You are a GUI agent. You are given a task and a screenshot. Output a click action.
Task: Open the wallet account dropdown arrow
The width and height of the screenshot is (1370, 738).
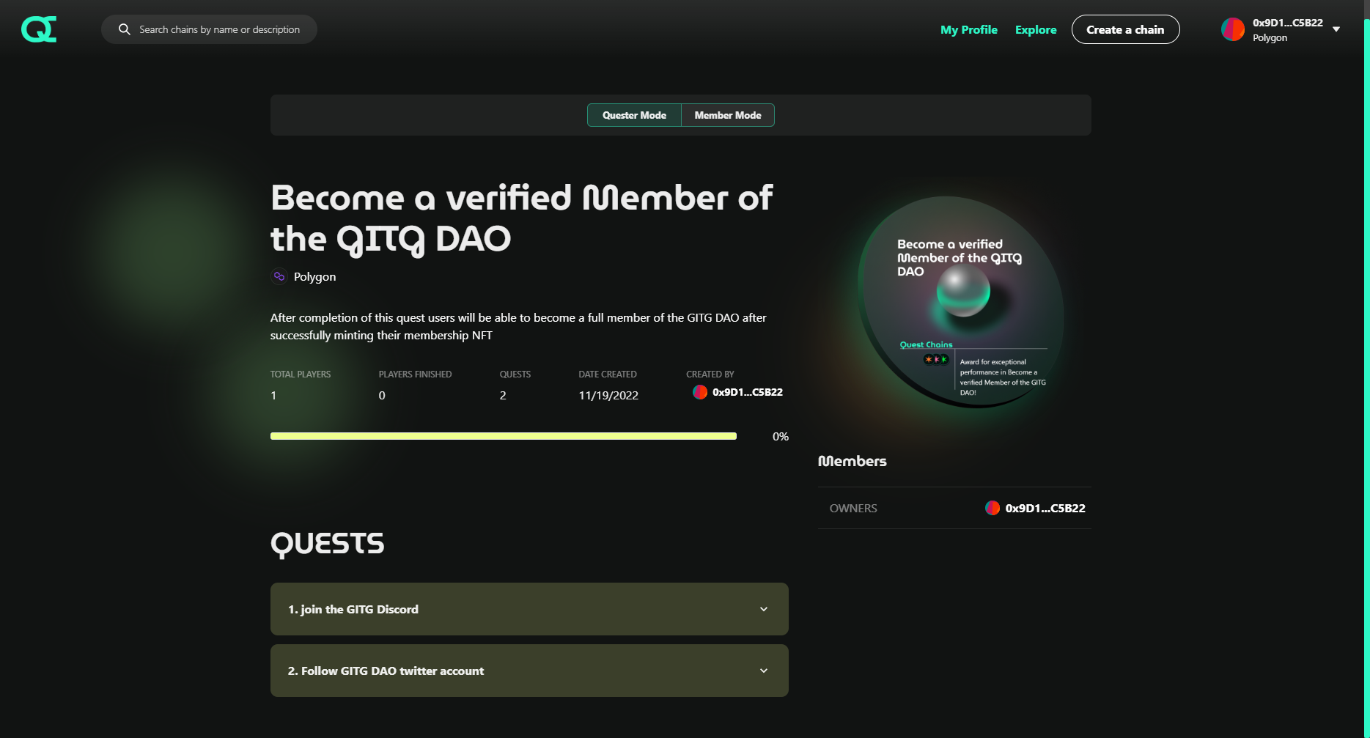tap(1336, 29)
